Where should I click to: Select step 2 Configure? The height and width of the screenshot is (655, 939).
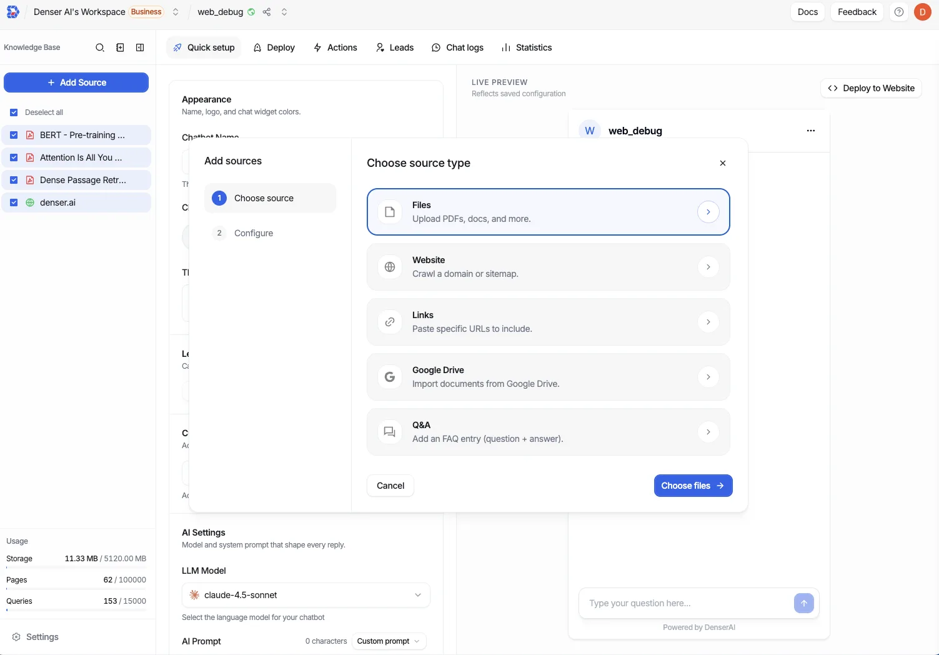[x=270, y=233]
